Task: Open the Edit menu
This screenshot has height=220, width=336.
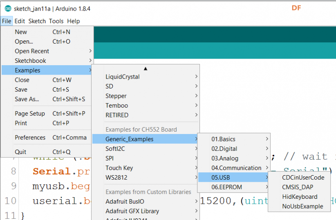Action: coord(20,21)
